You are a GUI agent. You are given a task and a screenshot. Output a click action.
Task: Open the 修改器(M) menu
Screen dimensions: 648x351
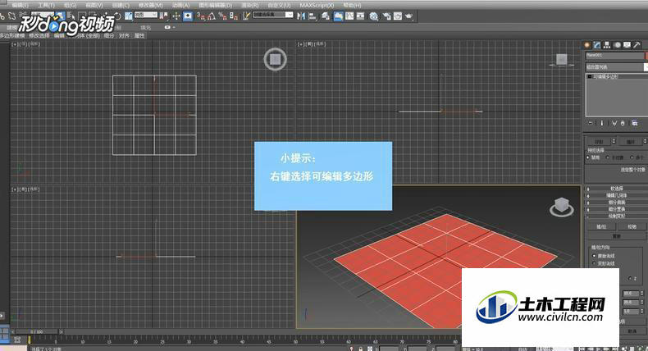point(150,6)
